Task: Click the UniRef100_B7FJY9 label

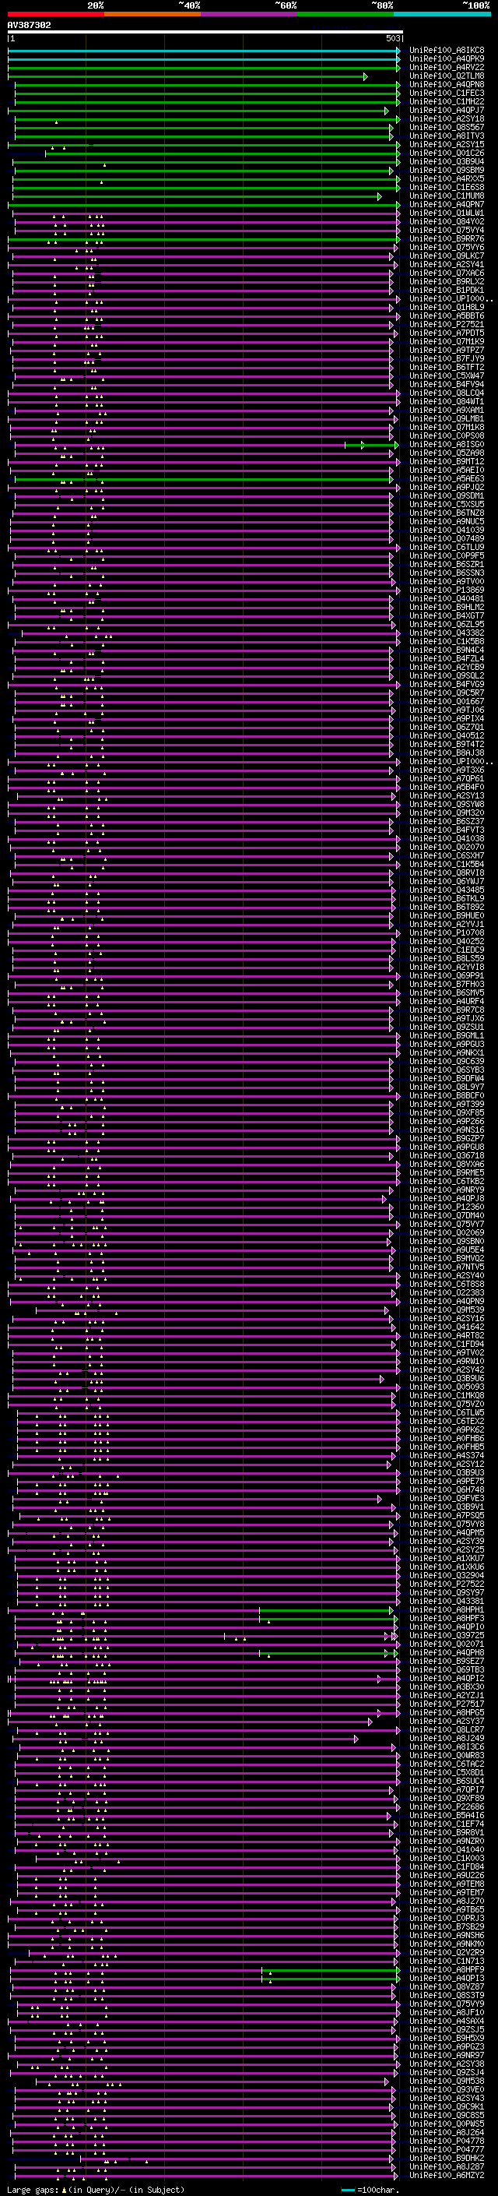Action: pos(446,359)
